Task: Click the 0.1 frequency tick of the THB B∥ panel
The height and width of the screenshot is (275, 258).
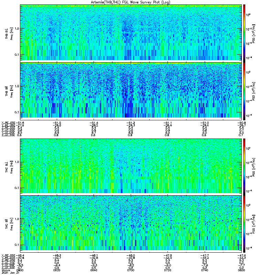Action: pyautogui.click(x=17, y=112)
